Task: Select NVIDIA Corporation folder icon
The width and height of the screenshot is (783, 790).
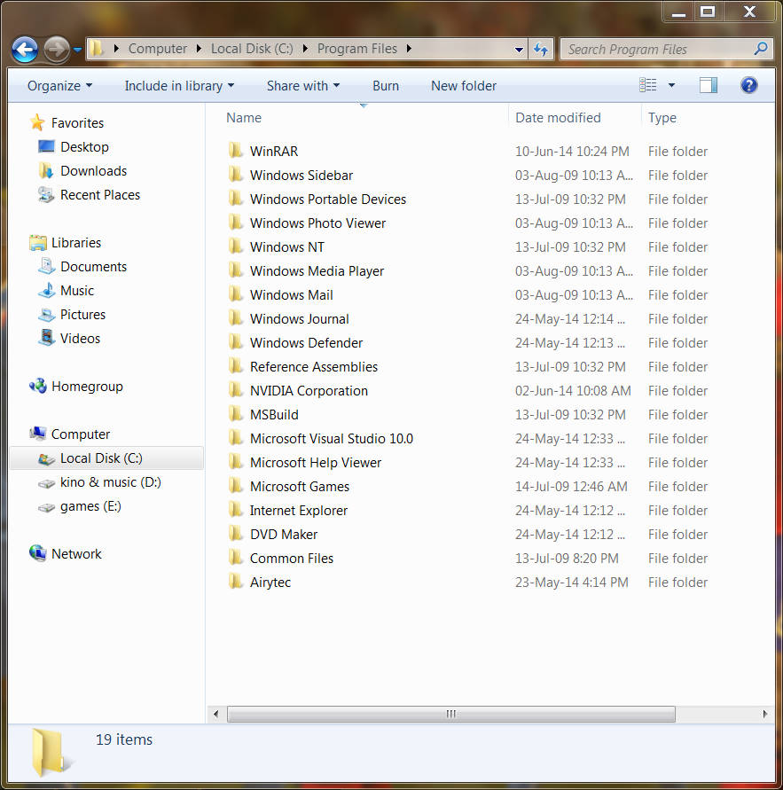Action: click(x=235, y=390)
